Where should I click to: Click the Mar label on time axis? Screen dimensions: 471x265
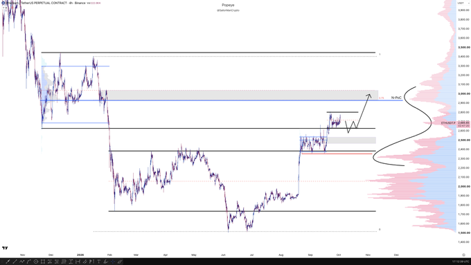(136, 255)
